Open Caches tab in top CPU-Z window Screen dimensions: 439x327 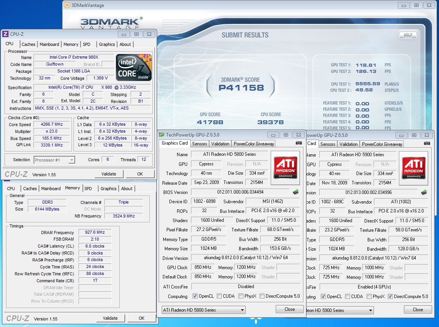[28, 44]
